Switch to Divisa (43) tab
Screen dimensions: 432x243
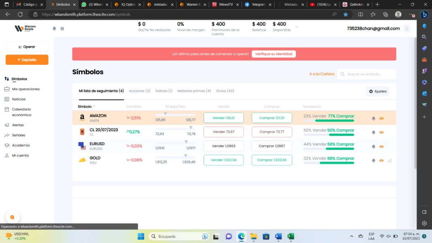[225, 91]
